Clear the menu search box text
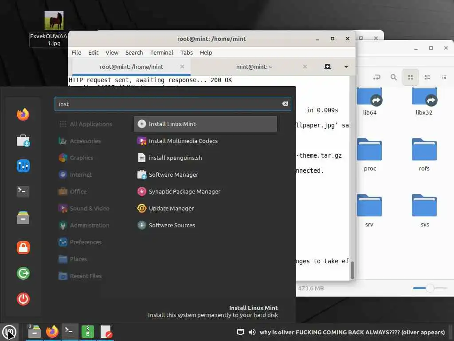This screenshot has height=341, width=454. click(x=285, y=104)
